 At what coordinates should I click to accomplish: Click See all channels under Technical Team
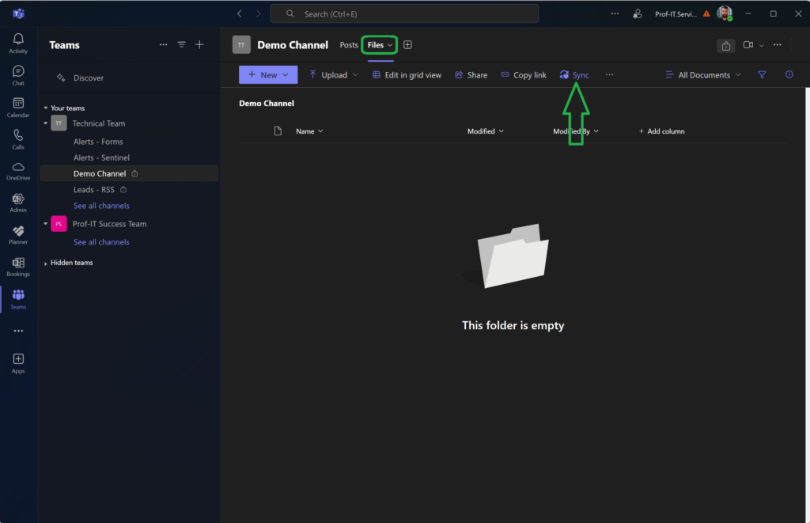pyautogui.click(x=101, y=206)
